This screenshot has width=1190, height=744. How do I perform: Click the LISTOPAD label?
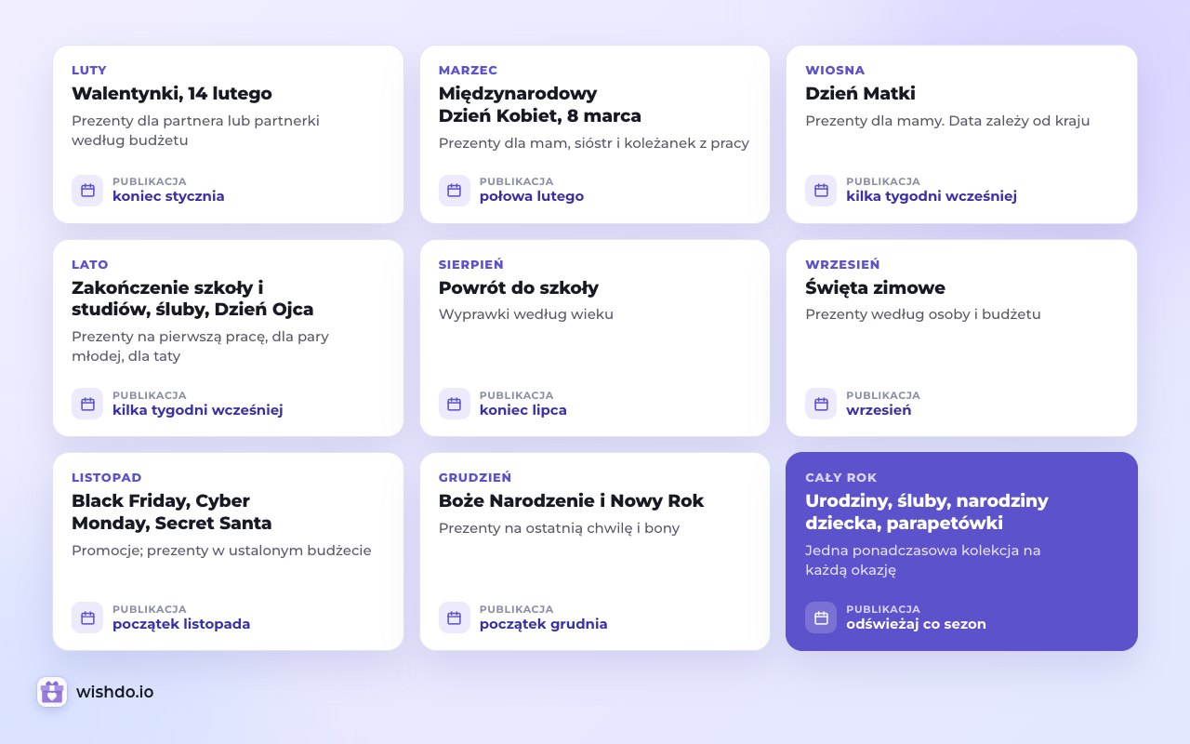(x=107, y=477)
